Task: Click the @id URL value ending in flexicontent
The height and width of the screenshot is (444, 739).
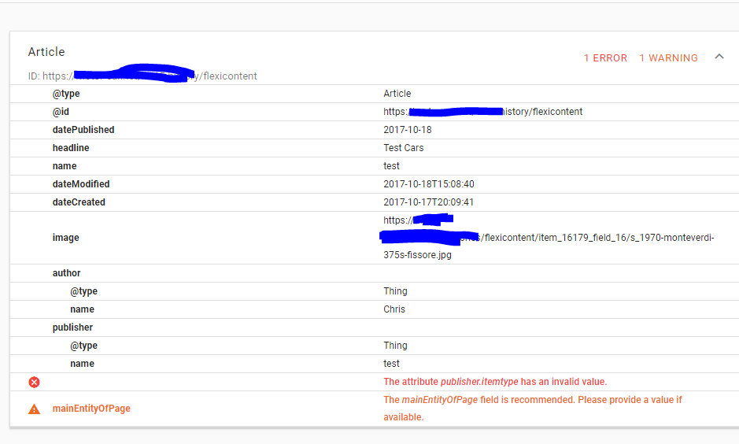Action: 483,112
